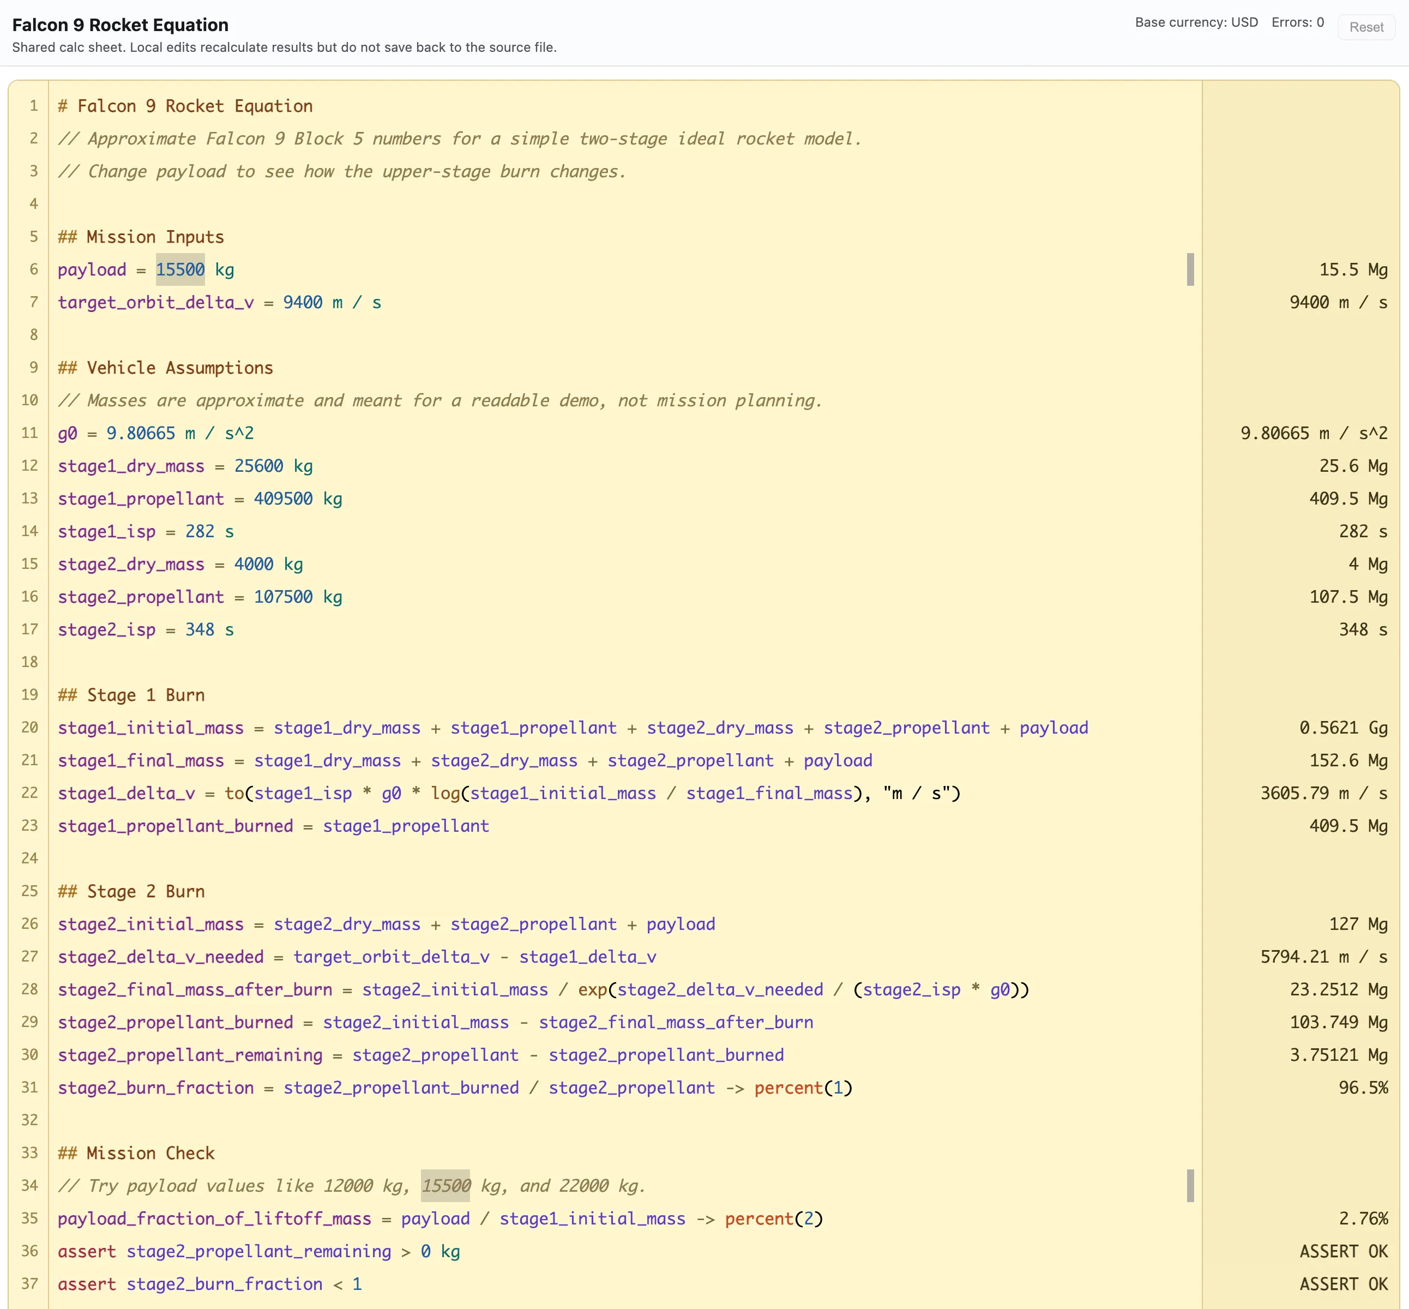Click the value 9400 in target_orbit_delta_v

[302, 303]
